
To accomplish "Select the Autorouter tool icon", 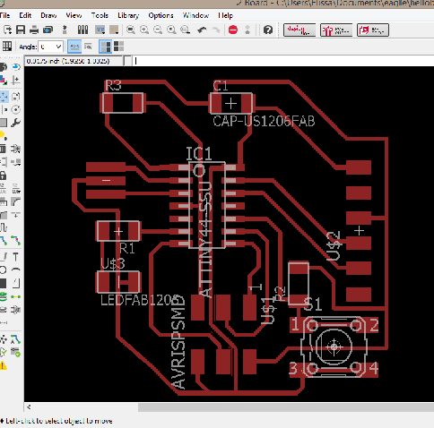I will click(x=16, y=339).
